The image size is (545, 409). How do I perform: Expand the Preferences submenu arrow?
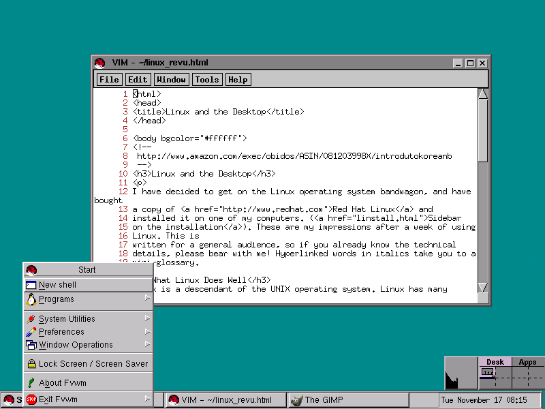pos(147,331)
